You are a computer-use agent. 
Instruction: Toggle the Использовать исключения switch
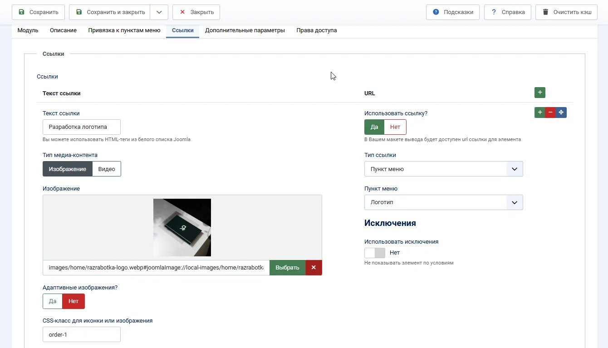click(x=375, y=253)
